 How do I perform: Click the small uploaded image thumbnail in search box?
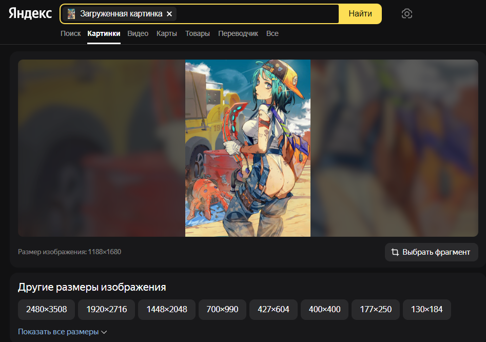[x=71, y=14]
